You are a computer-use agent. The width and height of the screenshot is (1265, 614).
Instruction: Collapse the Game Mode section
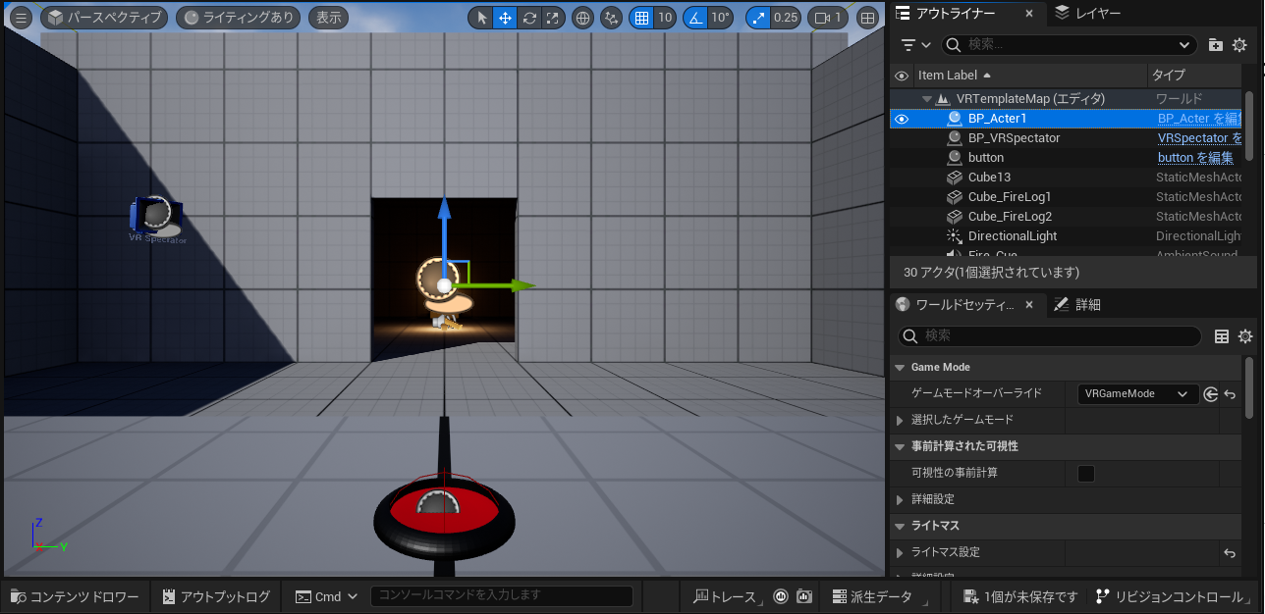pos(900,368)
